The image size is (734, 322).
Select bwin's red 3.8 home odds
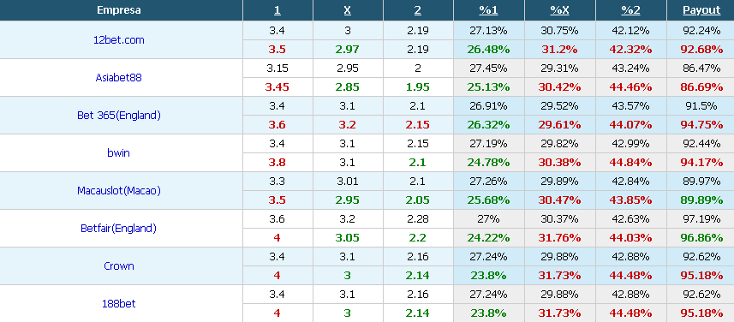277,163
